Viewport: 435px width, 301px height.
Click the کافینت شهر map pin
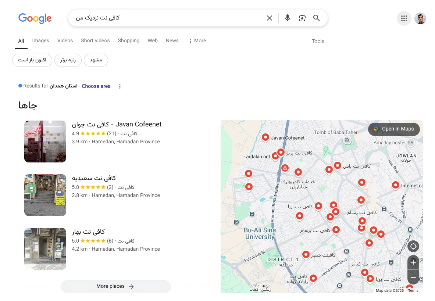tap(306, 254)
